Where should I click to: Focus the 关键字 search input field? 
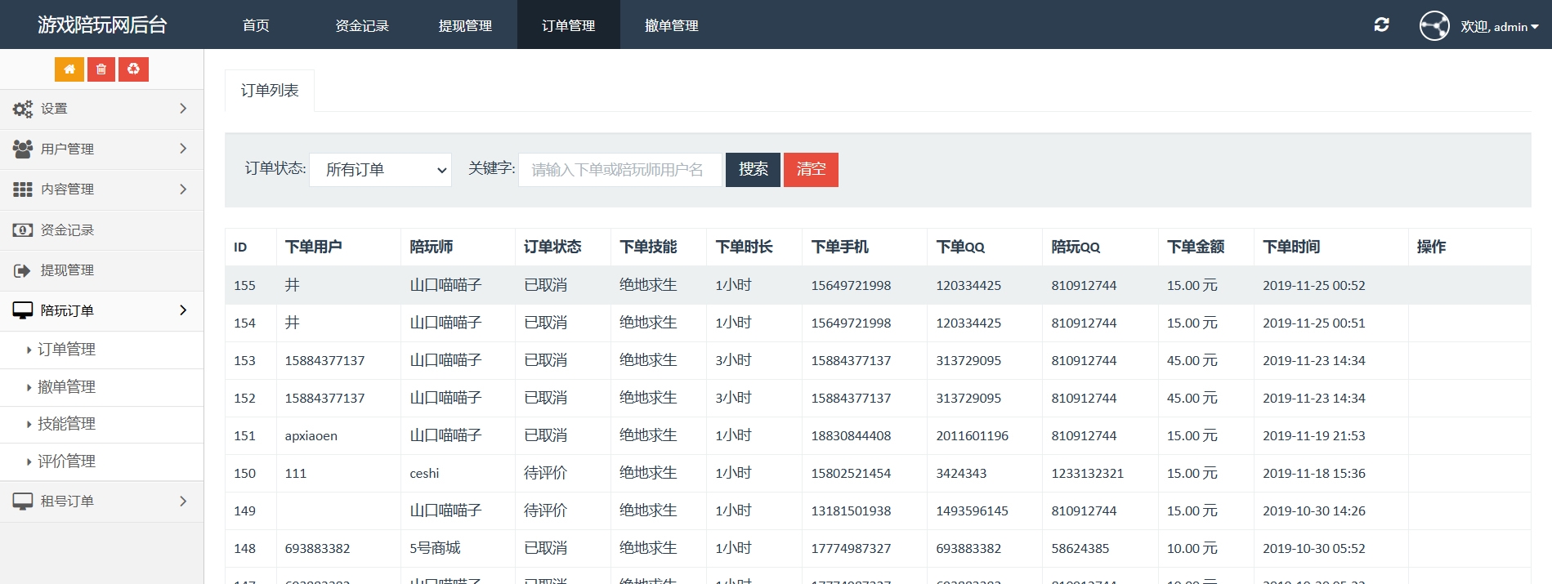(619, 170)
